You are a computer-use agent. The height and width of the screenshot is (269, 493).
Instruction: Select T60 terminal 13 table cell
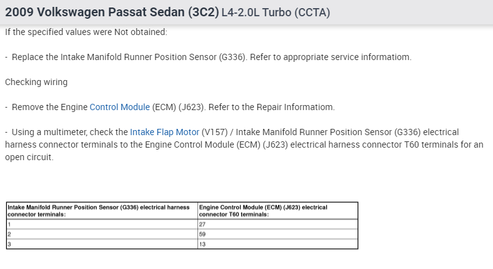pos(277,244)
